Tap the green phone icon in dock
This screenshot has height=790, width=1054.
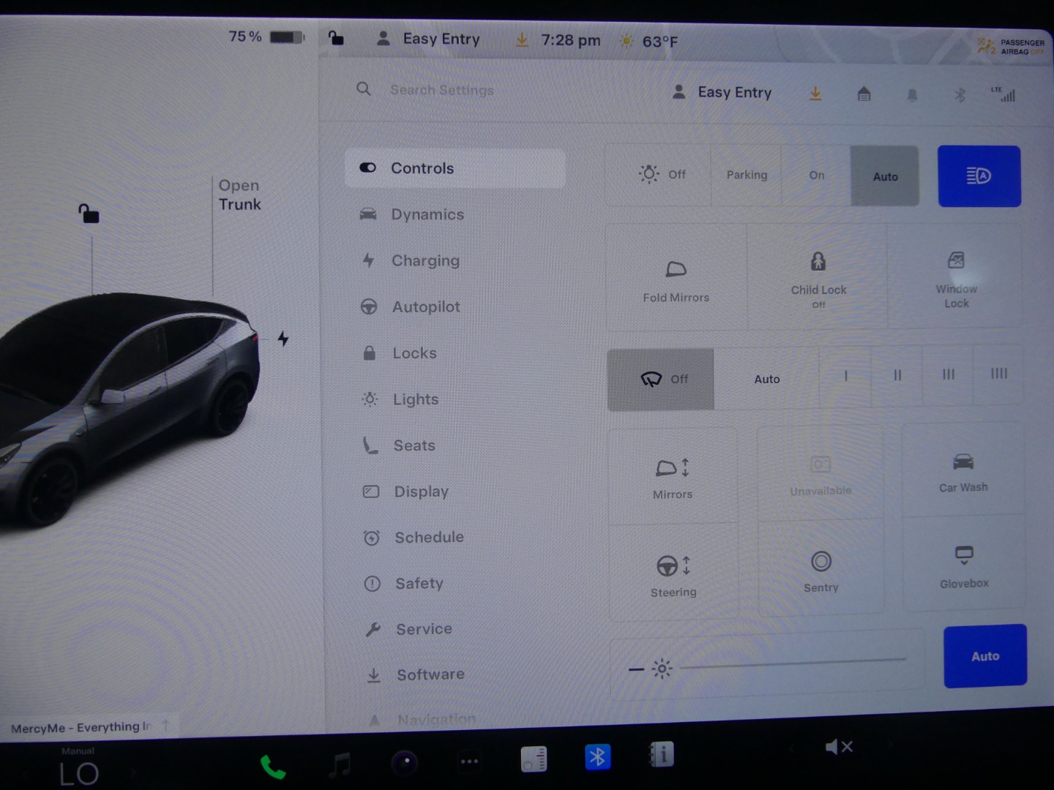point(272,767)
